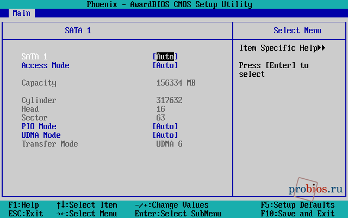Image resolution: width=348 pixels, height=218 pixels.
Task: Select the SATA 1 item label
Action: (34, 57)
